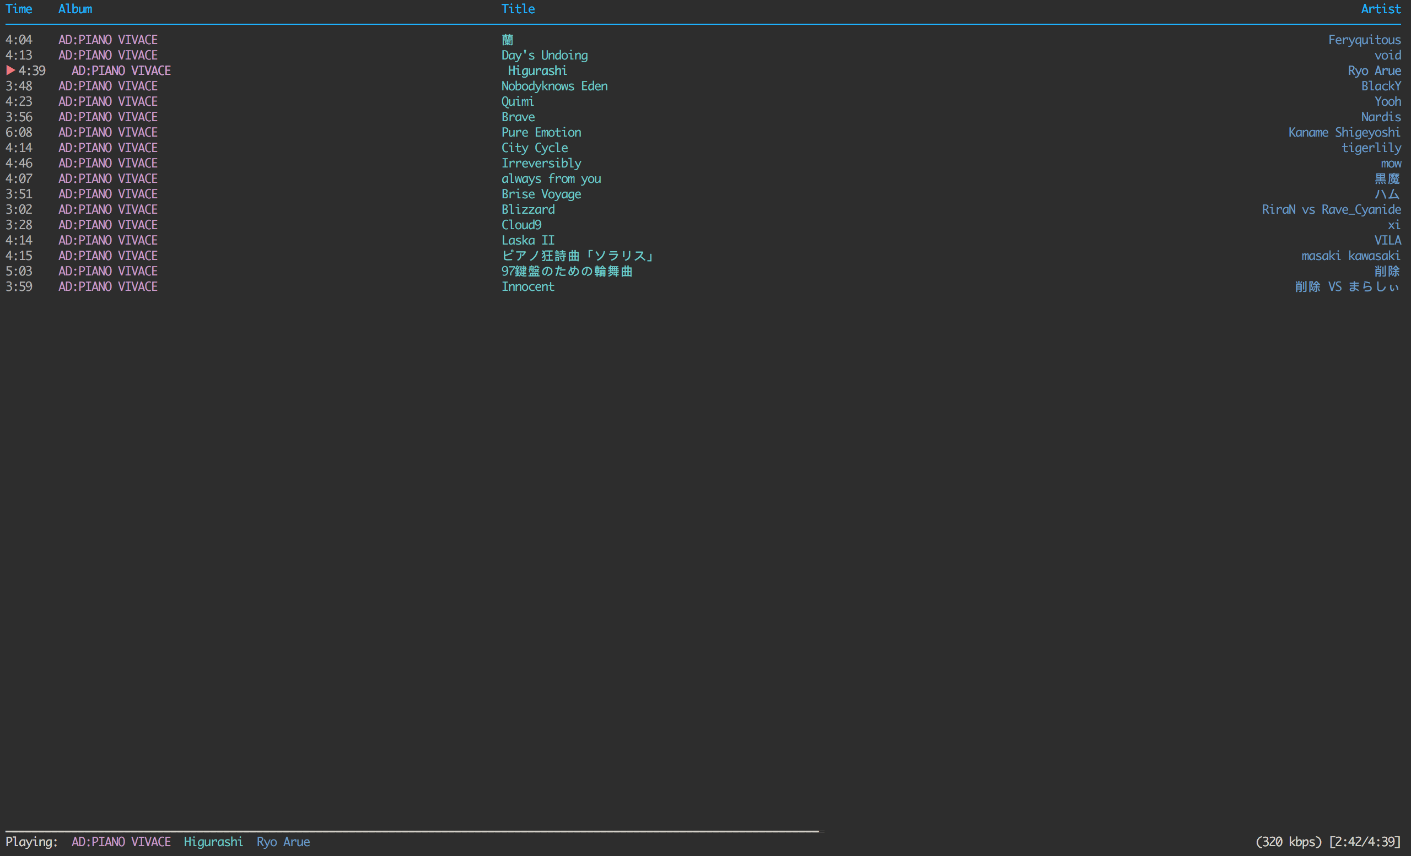Play the track Pure Emotion

(541, 132)
